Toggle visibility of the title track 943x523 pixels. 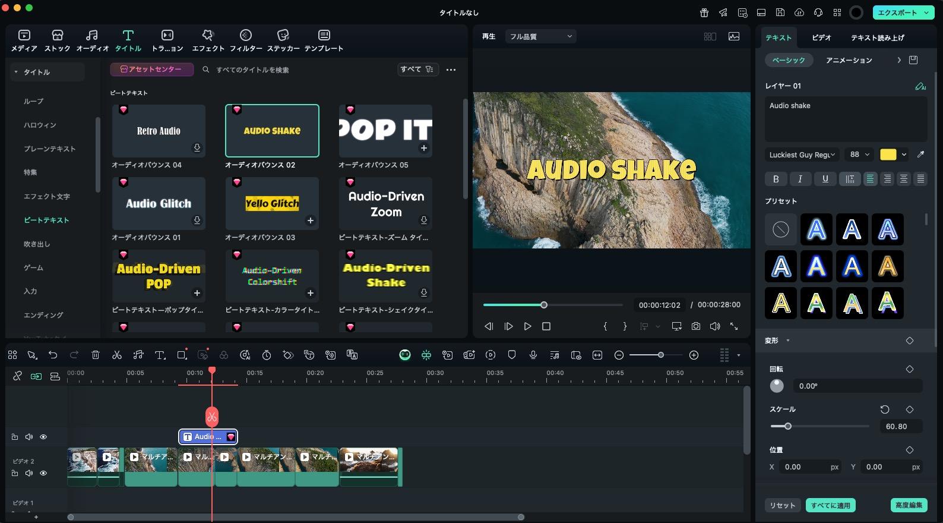pyautogui.click(x=43, y=437)
